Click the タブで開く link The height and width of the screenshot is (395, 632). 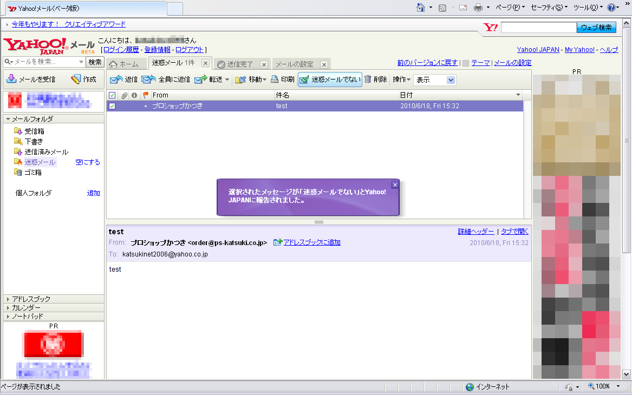pos(514,232)
